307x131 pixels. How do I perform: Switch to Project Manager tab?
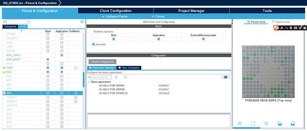click(191, 11)
